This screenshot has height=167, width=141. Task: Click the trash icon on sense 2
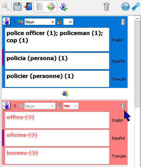click(123, 106)
